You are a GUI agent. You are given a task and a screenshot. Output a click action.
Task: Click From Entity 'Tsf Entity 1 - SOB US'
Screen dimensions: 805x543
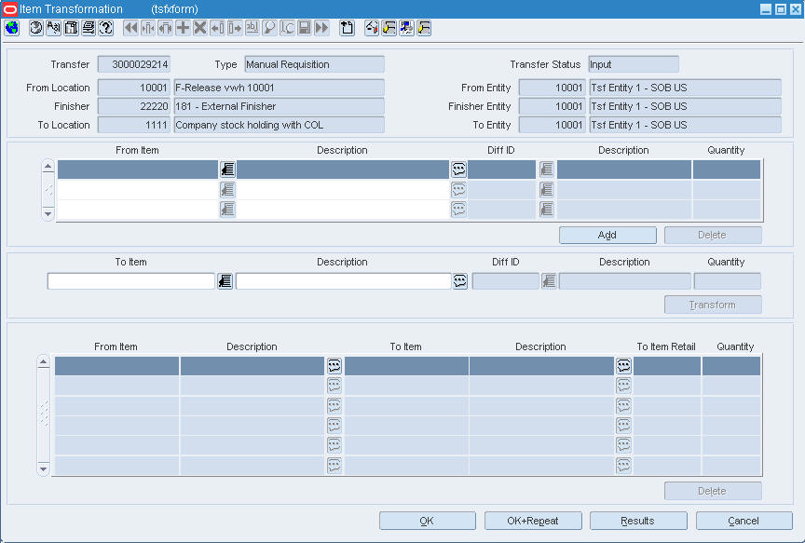point(686,88)
